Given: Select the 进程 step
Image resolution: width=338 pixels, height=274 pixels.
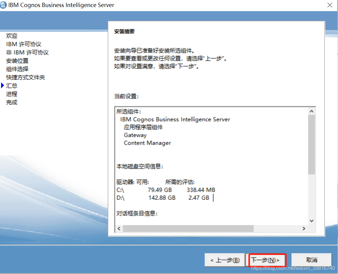Looking at the screenshot, I should click(x=12, y=94).
